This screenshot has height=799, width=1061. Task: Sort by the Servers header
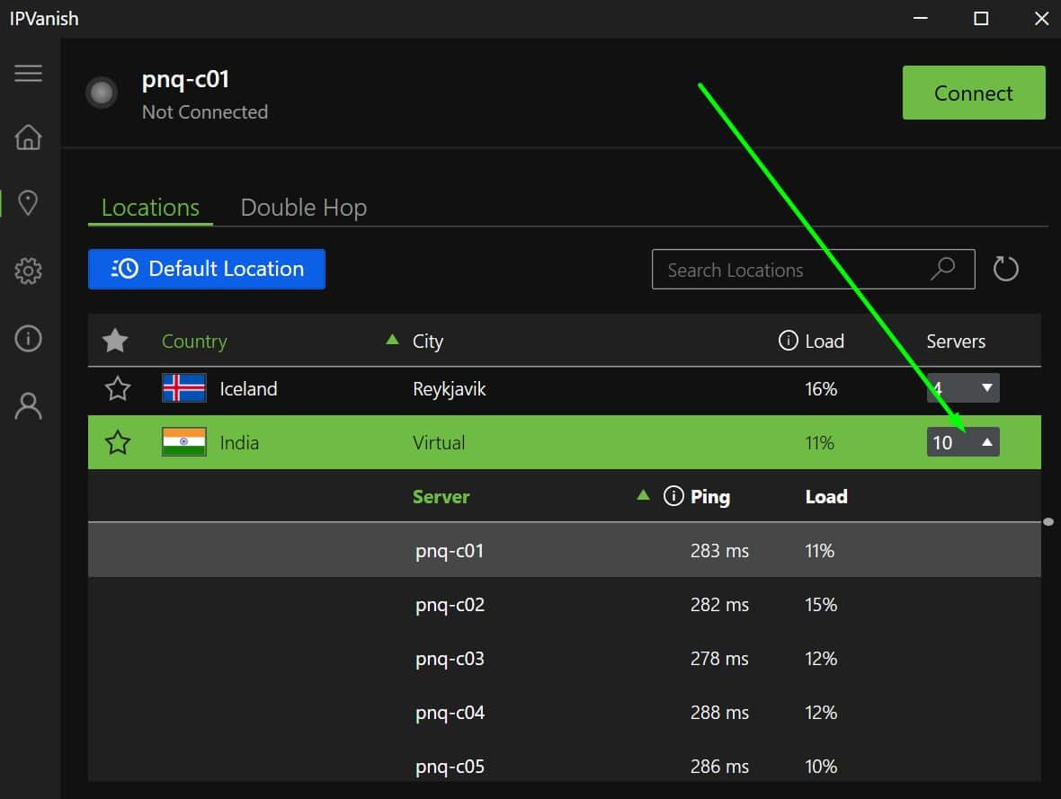[956, 341]
